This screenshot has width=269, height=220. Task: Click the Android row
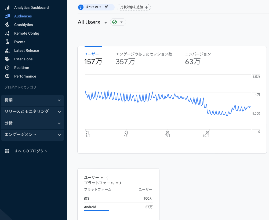point(118,207)
